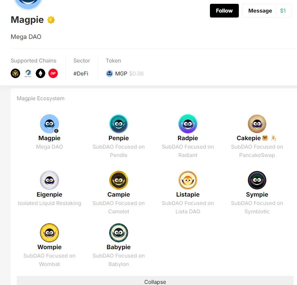
Task: Click the Follow button
Action: [x=224, y=11]
